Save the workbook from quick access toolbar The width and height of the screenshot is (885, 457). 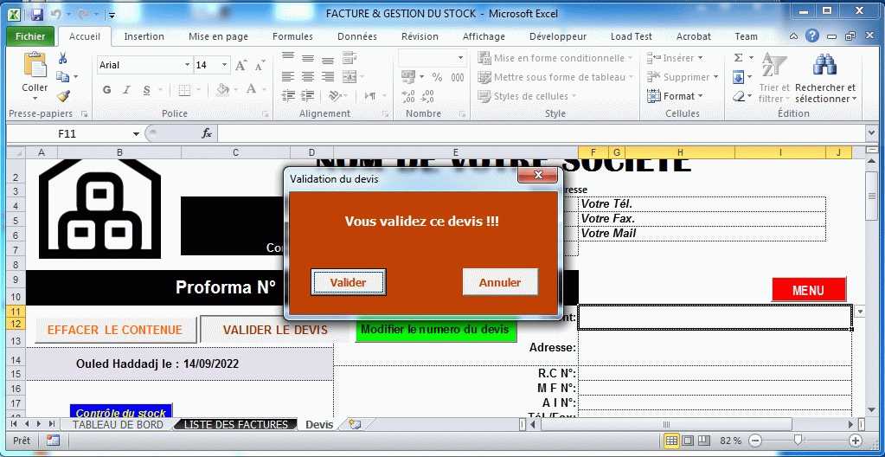pyautogui.click(x=37, y=14)
